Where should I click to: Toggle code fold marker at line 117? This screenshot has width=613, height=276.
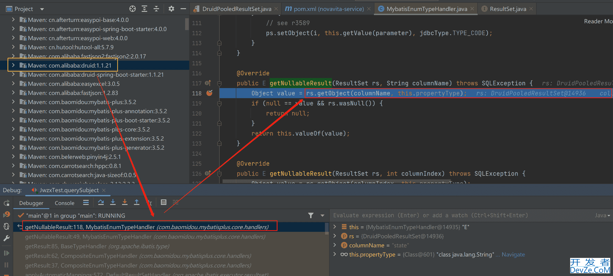pos(219,83)
